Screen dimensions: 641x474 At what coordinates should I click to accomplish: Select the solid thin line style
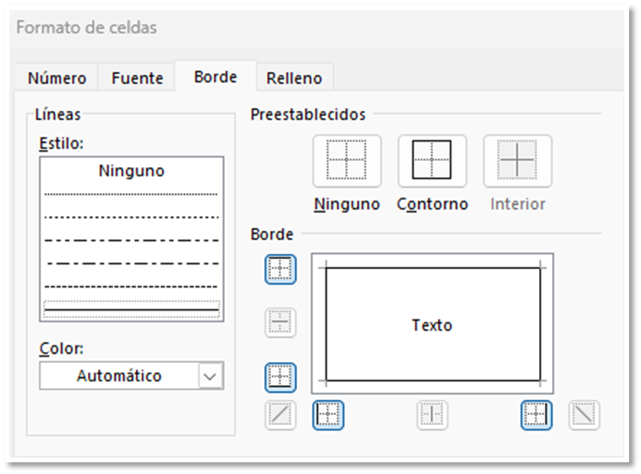(130, 308)
